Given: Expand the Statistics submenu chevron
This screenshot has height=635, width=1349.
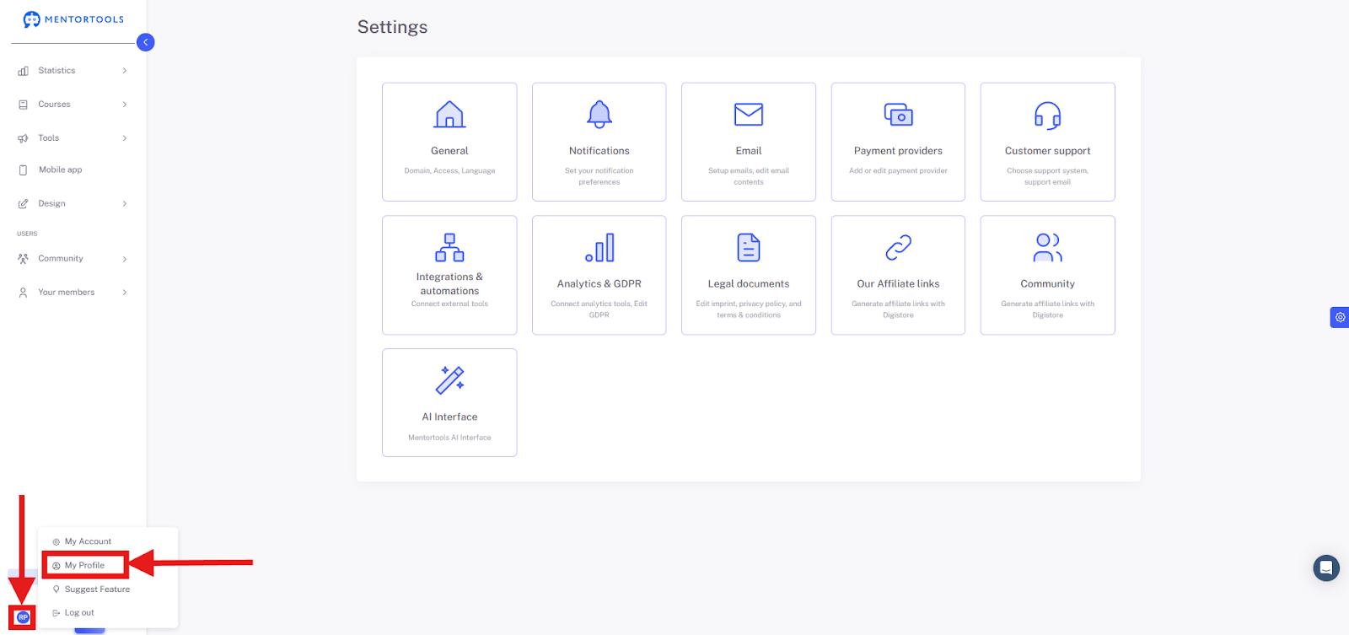Looking at the screenshot, I should 125,71.
